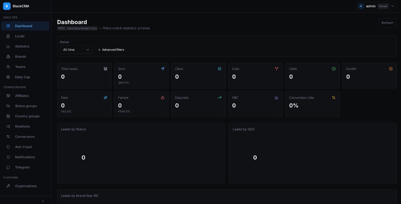The height and width of the screenshot is (204, 401).
Task: Open Affiliates configuration
Action: pos(25,96)
